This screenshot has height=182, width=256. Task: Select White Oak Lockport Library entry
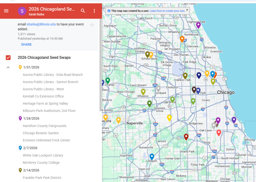pos(43,155)
